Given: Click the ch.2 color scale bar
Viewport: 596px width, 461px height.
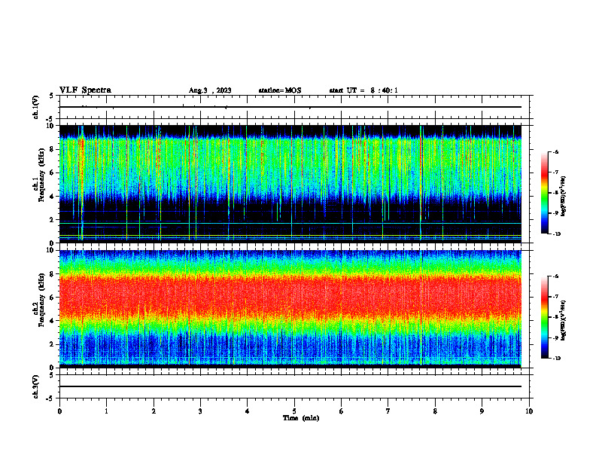Looking at the screenshot, I should coord(544,317).
